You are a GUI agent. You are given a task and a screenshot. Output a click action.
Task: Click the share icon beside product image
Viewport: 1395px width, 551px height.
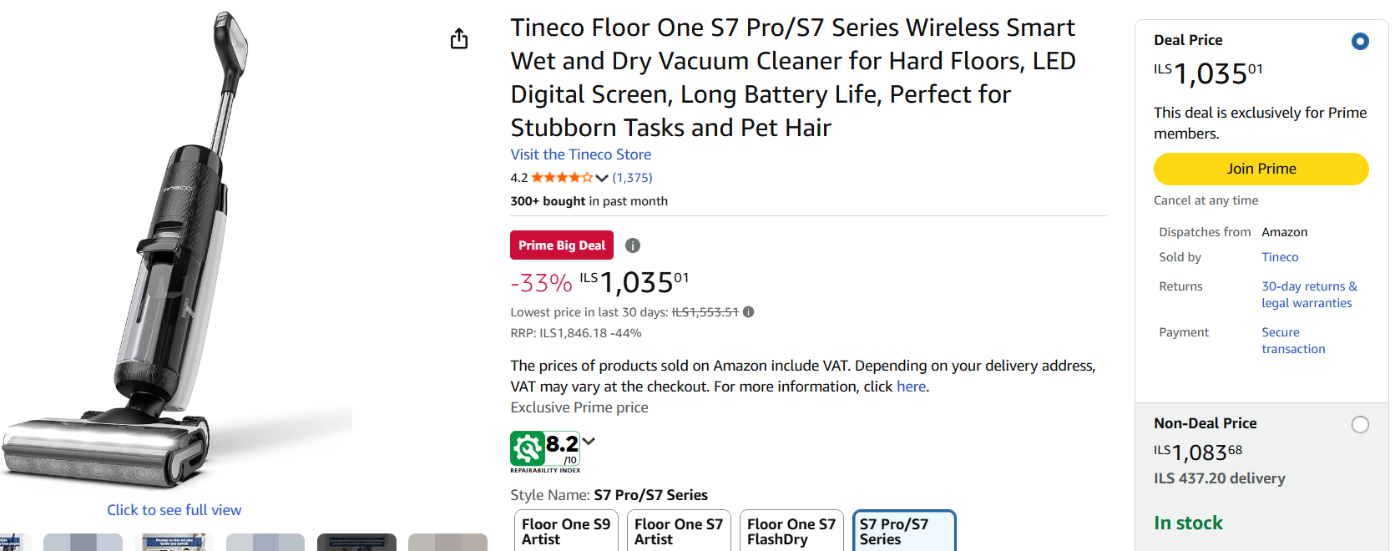(459, 39)
